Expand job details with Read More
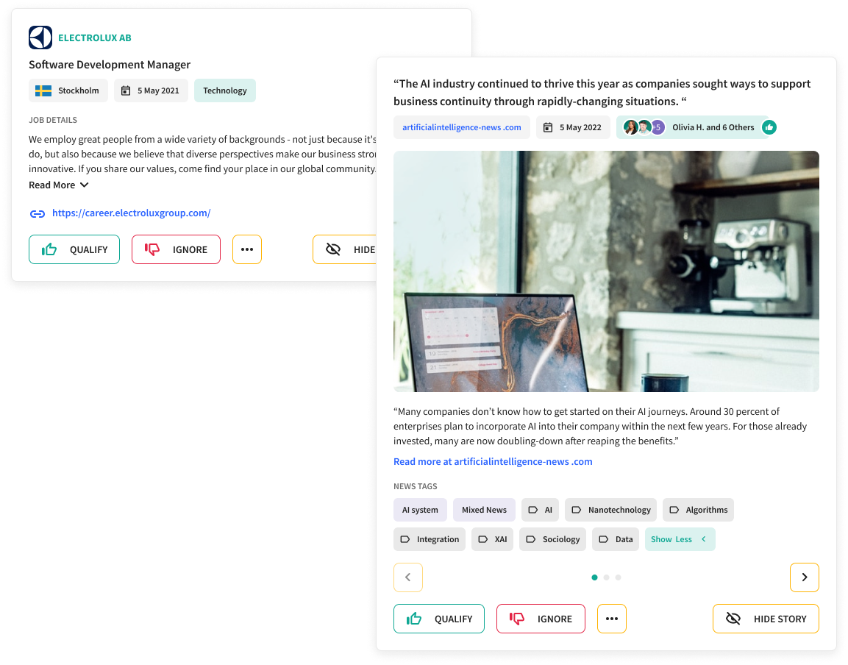Image resolution: width=848 pixels, height=665 pixels. point(58,185)
